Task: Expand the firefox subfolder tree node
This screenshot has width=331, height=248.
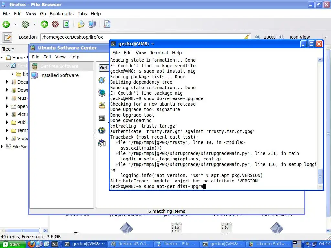Action: [12, 74]
